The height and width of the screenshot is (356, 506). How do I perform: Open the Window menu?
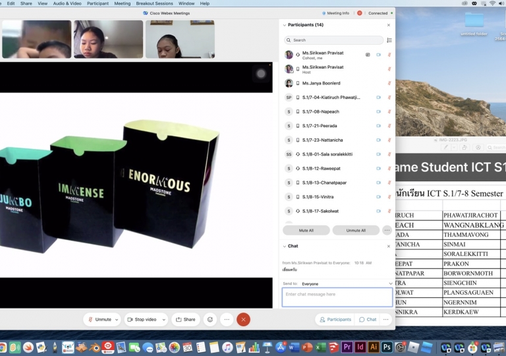(186, 3)
